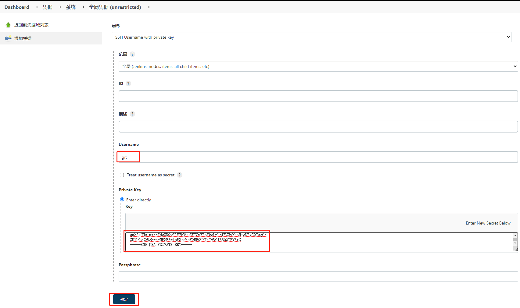
Task: Open the 范围 scope dropdown
Action: click(x=318, y=66)
